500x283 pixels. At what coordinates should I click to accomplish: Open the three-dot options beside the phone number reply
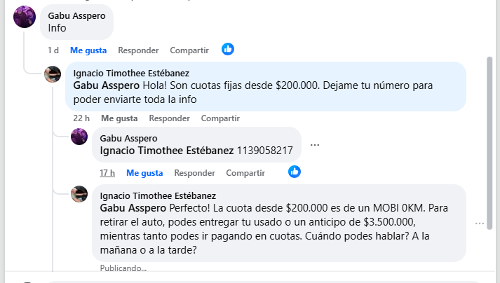(315, 145)
